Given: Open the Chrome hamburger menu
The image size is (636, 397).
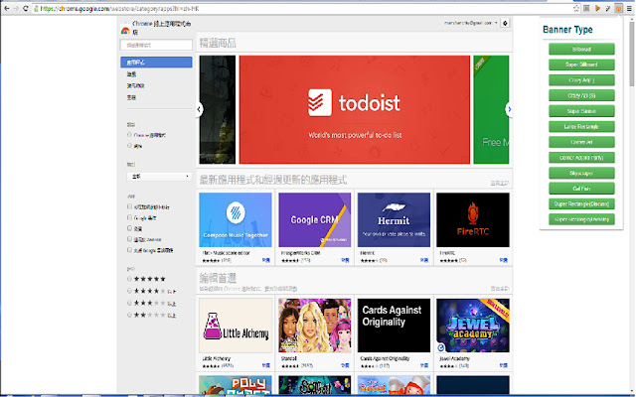Looking at the screenshot, I should point(627,8).
